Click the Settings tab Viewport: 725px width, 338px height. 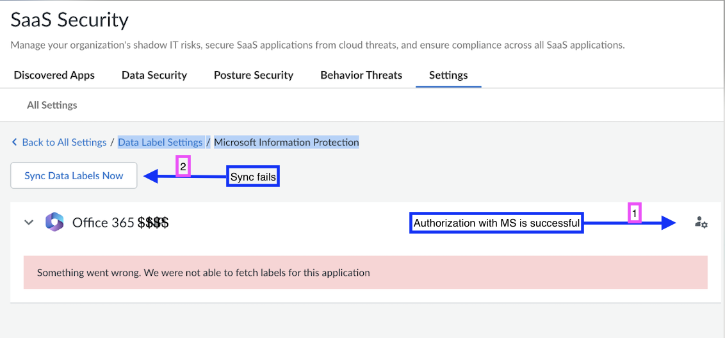(x=448, y=75)
